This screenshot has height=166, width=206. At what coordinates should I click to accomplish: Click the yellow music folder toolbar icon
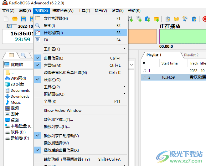(x=176, y=19)
